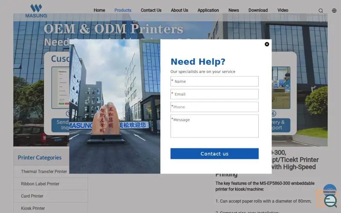Open the Download page
This screenshot has width=341, height=213.
258,10
